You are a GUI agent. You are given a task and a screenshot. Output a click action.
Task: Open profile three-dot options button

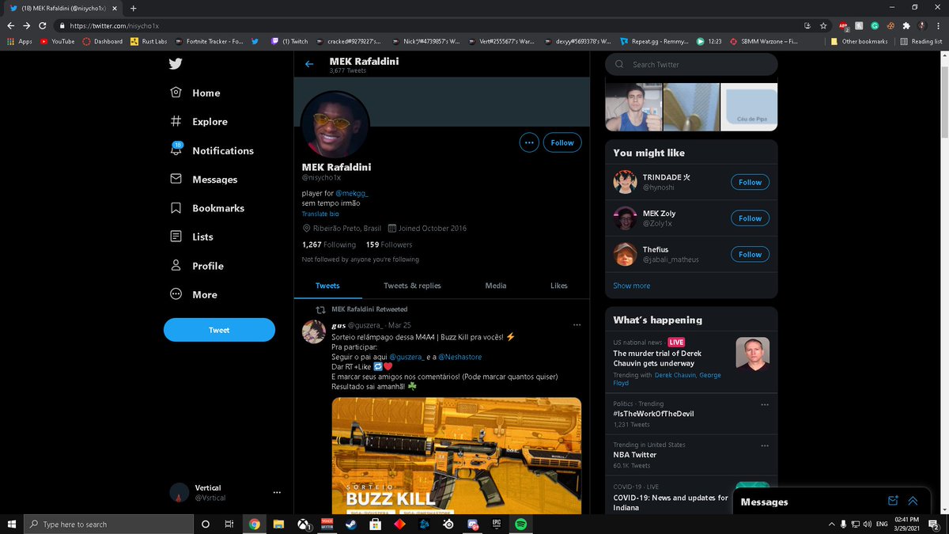[x=529, y=142]
